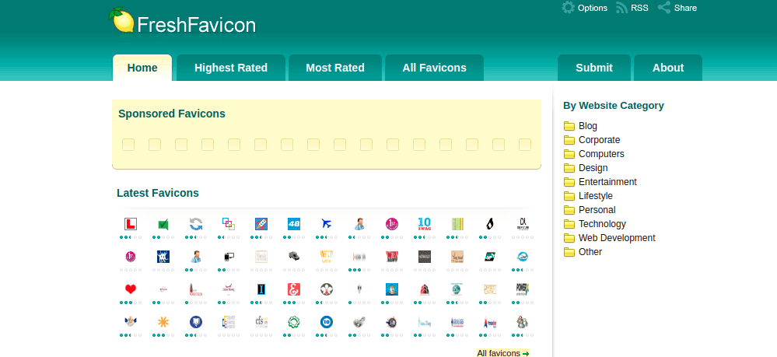Viewport: 777px width, 357px height.
Task: Open the rocket favicon
Action: (261, 224)
